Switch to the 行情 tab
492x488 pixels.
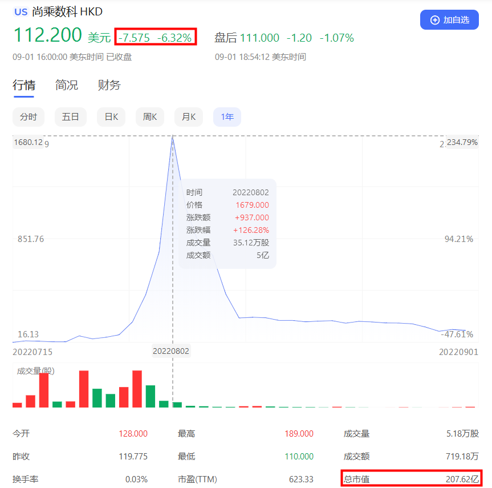point(24,85)
